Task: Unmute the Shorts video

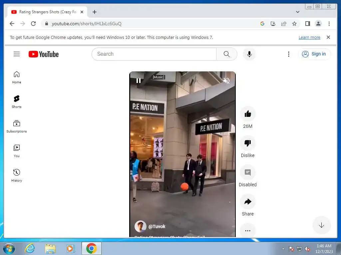Action: coord(226,81)
